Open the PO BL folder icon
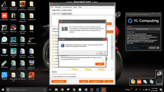This screenshot has width=164, height=92. [32, 29]
